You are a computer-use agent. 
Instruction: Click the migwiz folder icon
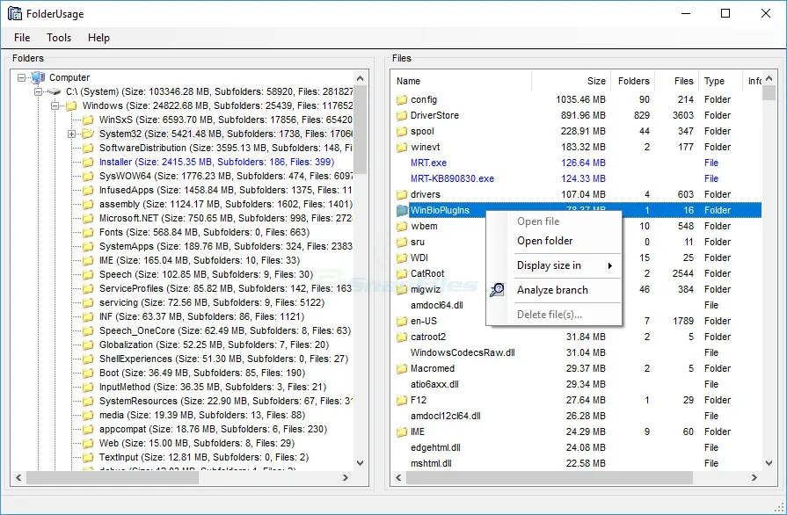pos(402,289)
